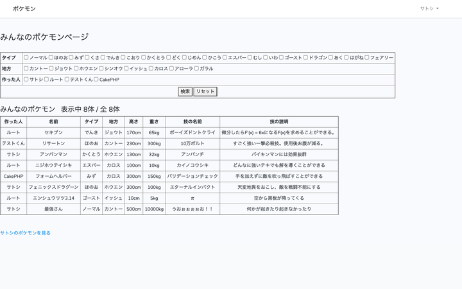Image resolution: width=462 pixels, height=289 pixels.
Task: Click the ボーイズドントクライ move cell
Action: pyautogui.click(x=193, y=132)
